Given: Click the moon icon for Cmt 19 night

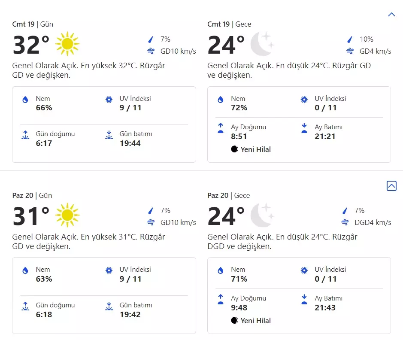Looking at the screenshot, I should click(262, 44).
